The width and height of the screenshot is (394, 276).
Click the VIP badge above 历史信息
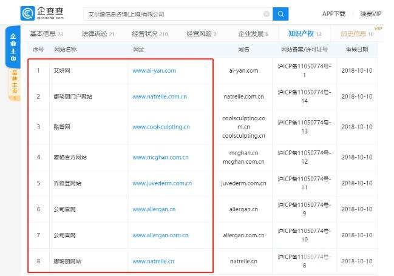click(x=378, y=29)
